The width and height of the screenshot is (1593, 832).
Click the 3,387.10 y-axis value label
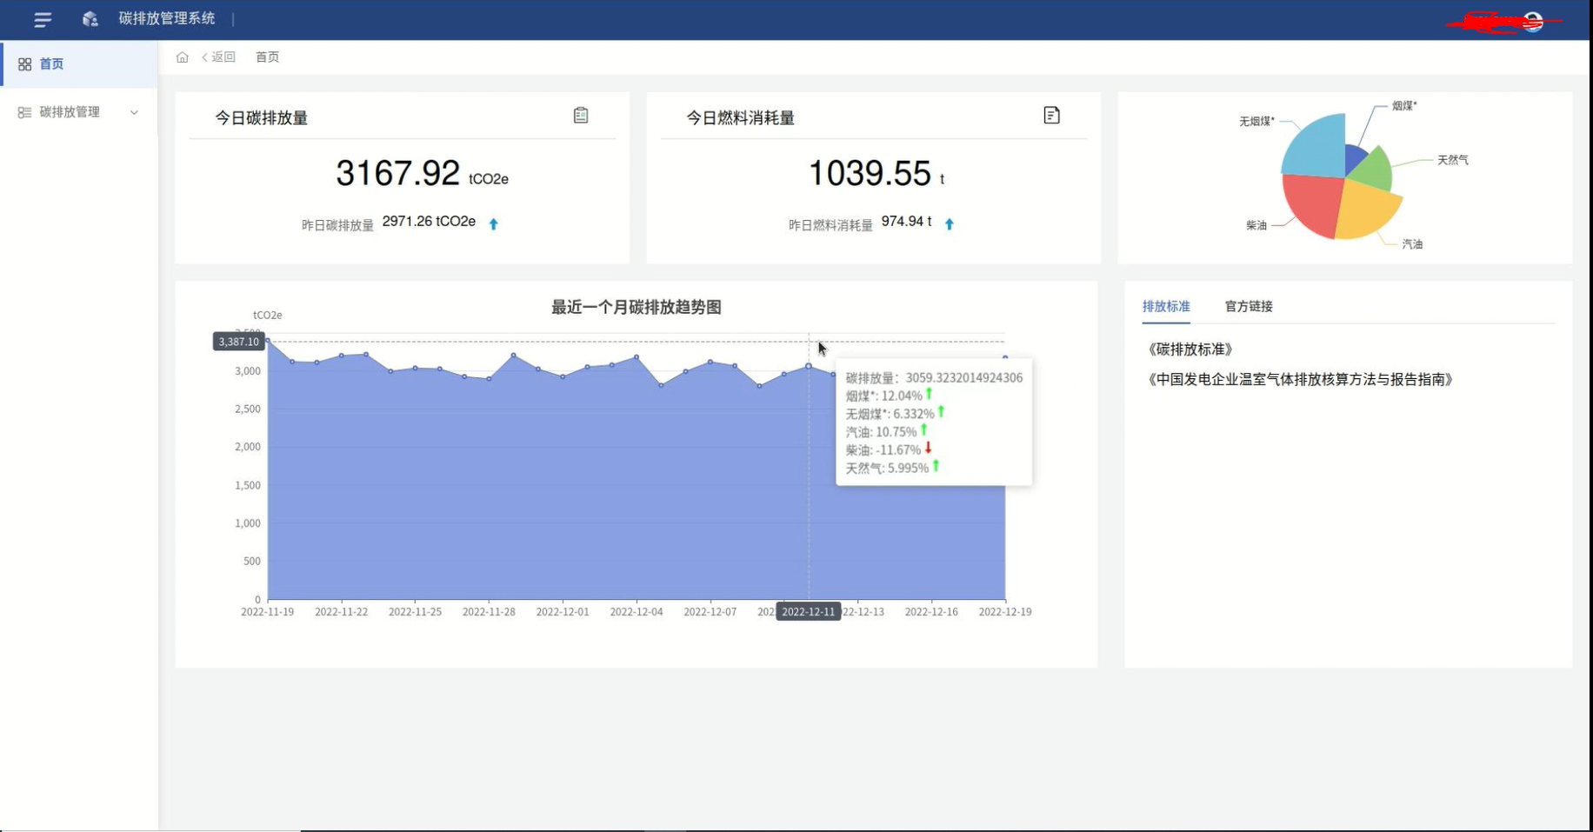(238, 342)
